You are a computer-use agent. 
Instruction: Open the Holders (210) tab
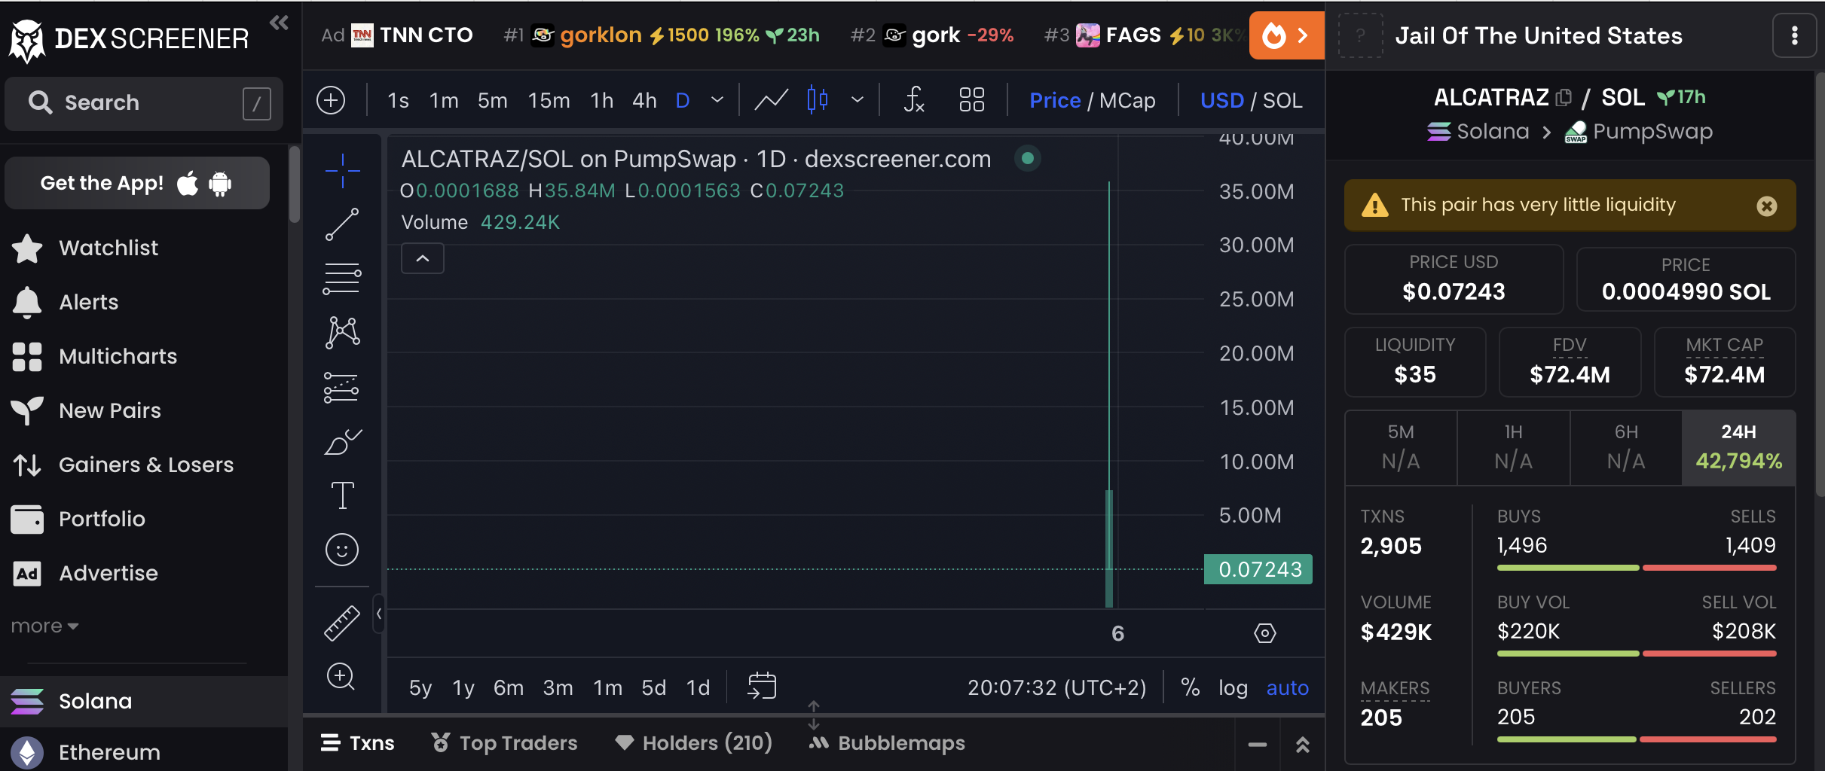[694, 743]
